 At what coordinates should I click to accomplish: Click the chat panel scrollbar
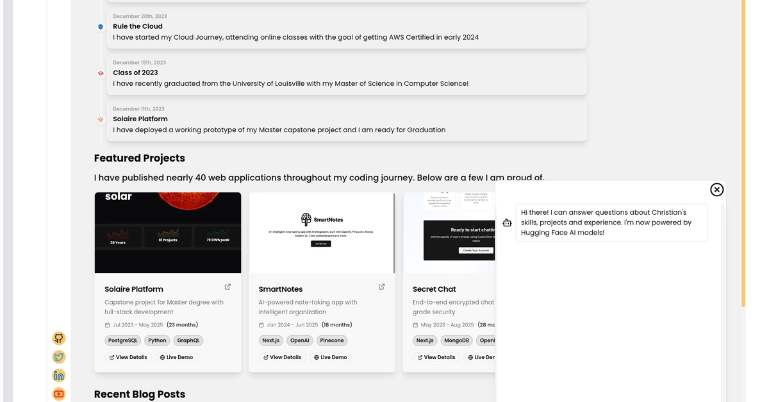[724, 301]
